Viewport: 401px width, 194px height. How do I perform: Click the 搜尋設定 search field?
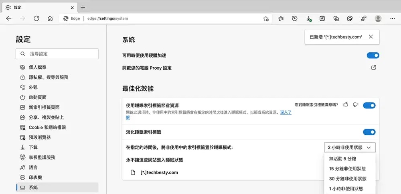[x=57, y=54]
